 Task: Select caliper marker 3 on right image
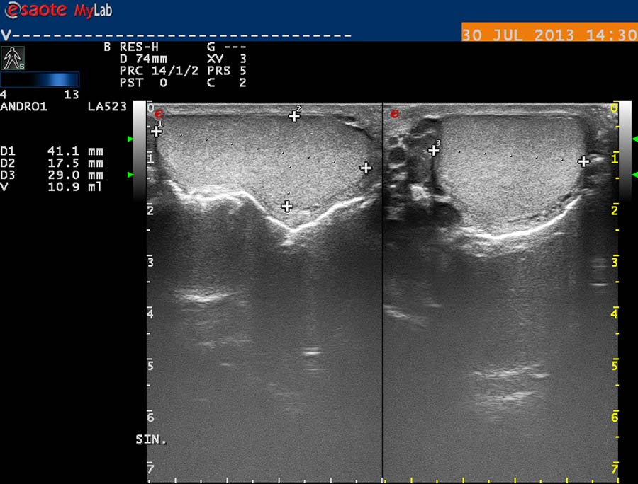(x=434, y=150)
